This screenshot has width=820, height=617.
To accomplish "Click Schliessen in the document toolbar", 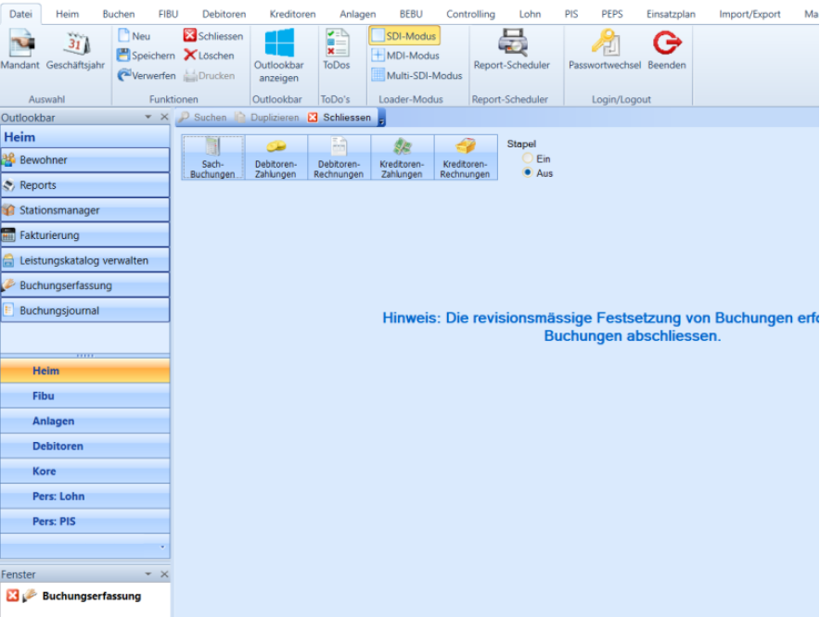I will pyautogui.click(x=340, y=118).
